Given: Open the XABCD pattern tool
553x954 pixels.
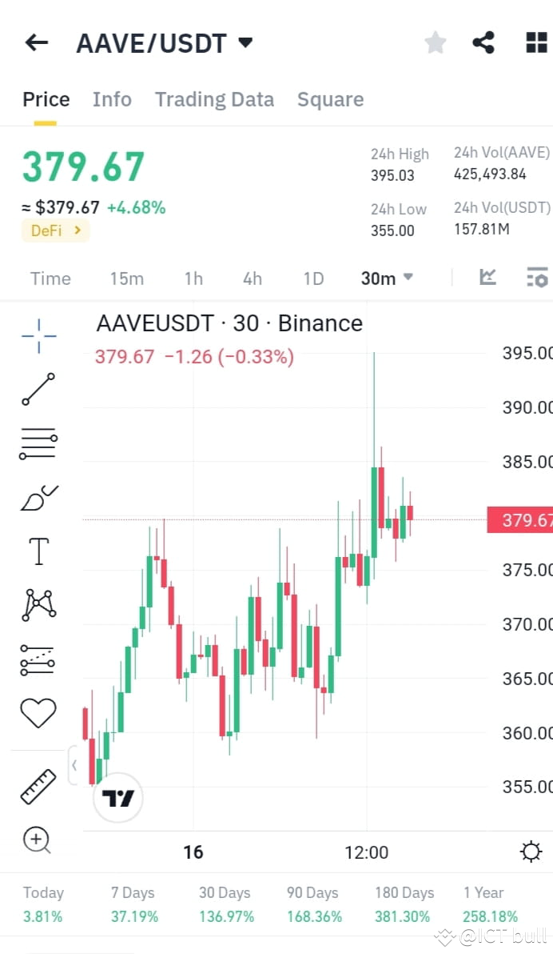Looking at the screenshot, I should coord(38,604).
